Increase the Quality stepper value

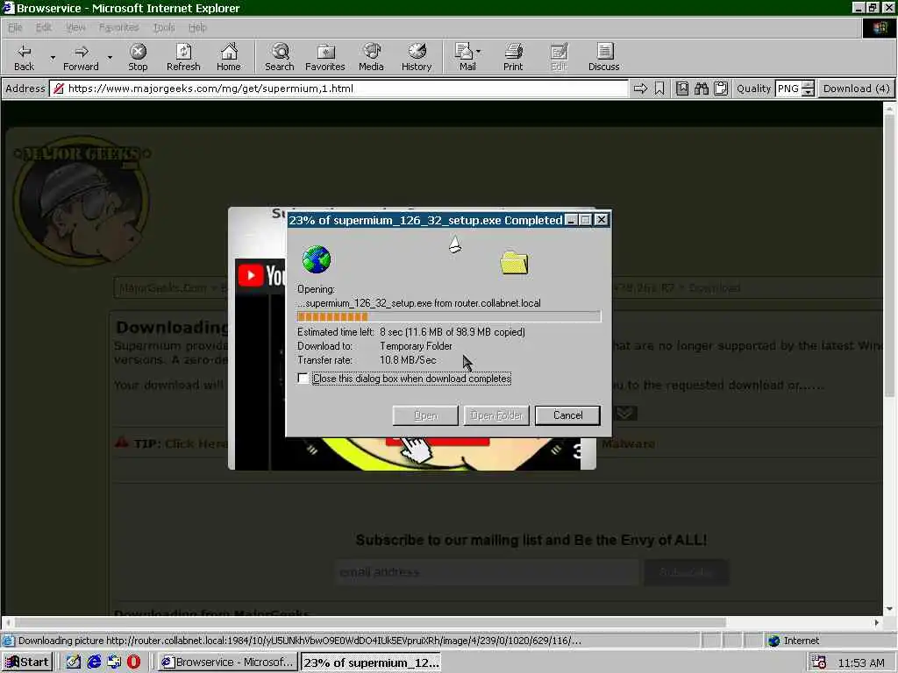click(x=808, y=85)
